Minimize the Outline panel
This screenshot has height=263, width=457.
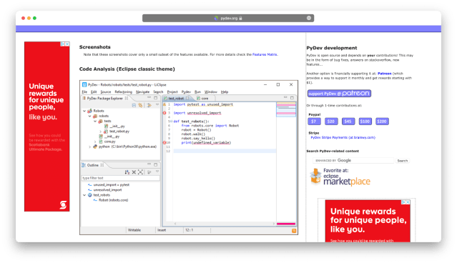click(x=149, y=164)
